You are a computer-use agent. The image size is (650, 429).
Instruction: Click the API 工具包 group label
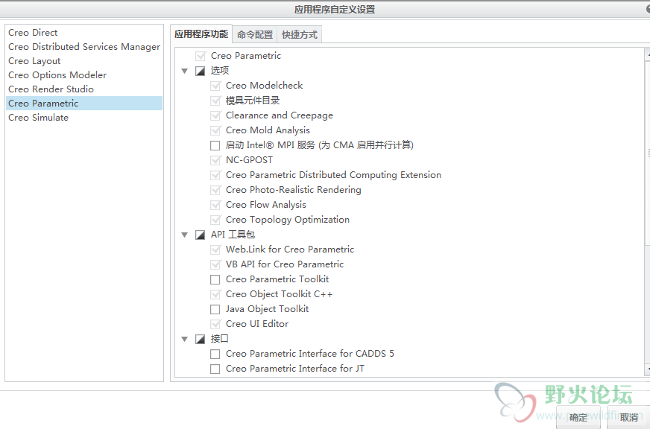tap(233, 235)
